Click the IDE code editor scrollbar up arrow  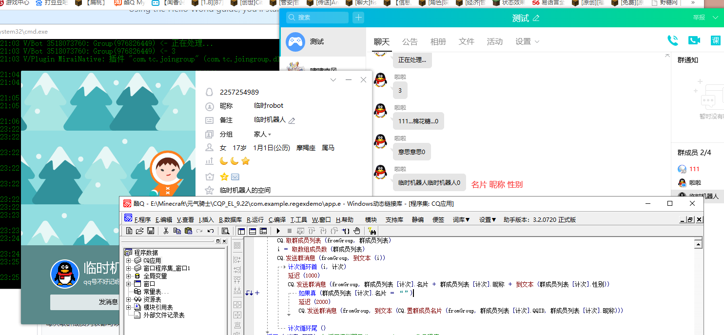click(698, 244)
